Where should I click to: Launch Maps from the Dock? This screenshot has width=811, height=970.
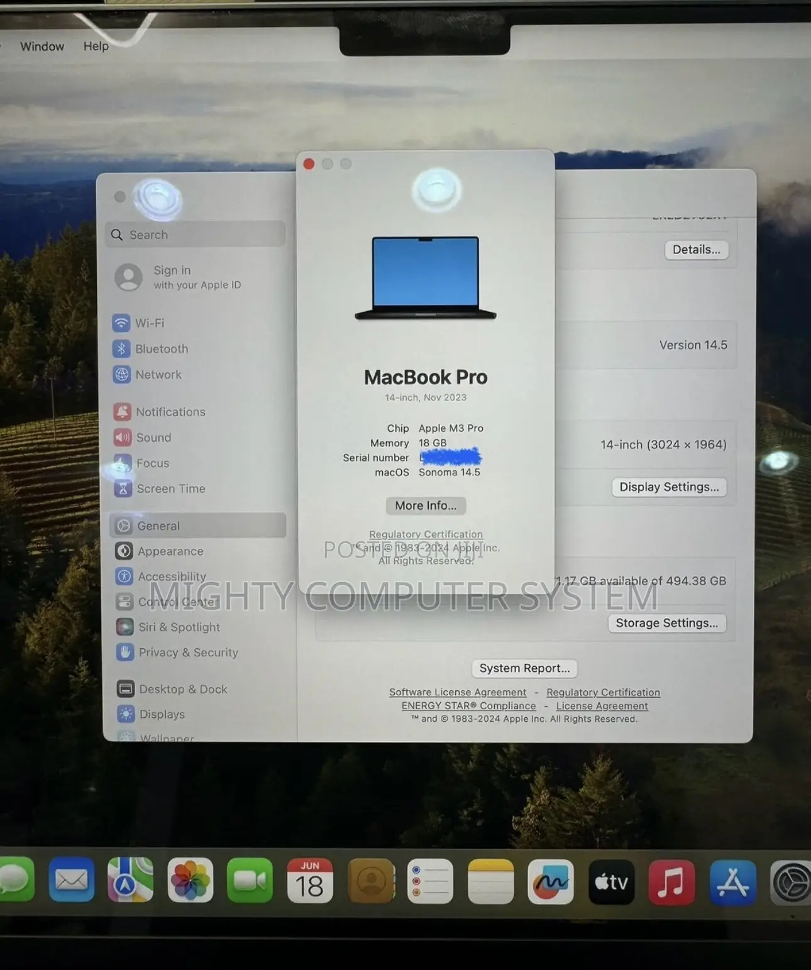pos(130,880)
